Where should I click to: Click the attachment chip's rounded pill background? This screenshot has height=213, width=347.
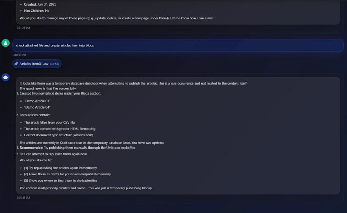(37, 63)
